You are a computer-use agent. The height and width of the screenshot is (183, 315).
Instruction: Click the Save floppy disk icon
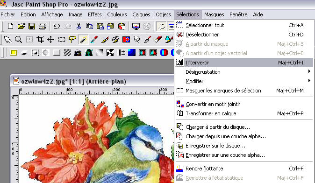[x=32, y=26]
